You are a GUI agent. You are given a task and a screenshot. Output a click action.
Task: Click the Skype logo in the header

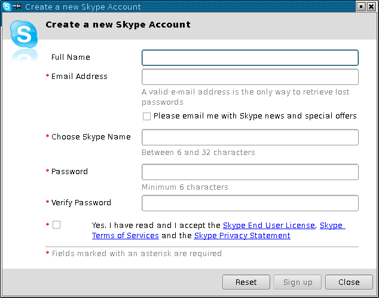pyautogui.click(x=24, y=34)
